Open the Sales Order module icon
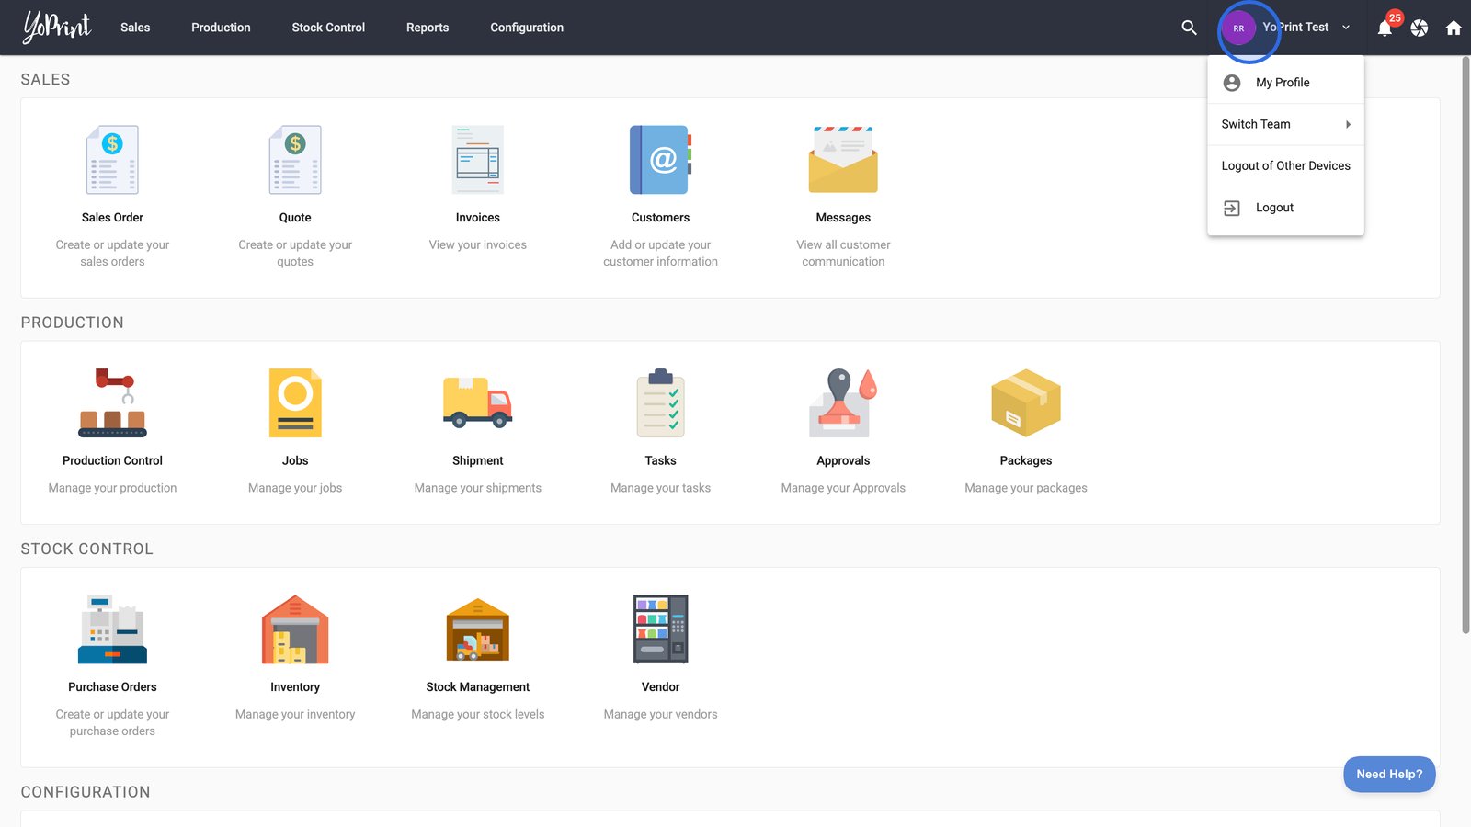 point(112,160)
